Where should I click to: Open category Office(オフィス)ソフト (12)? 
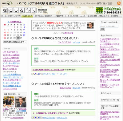[x=13, y=77]
